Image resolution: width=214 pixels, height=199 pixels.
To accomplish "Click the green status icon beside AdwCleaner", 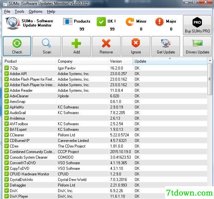I will click(x=7, y=96).
